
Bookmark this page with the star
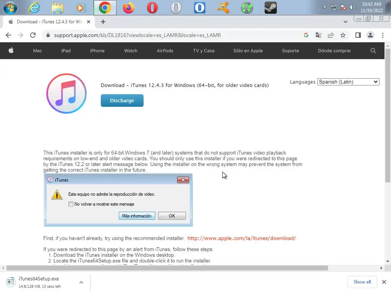(343, 35)
